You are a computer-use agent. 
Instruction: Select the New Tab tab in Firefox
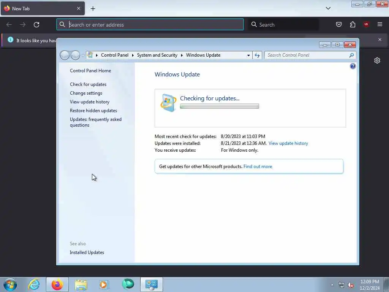43,8
